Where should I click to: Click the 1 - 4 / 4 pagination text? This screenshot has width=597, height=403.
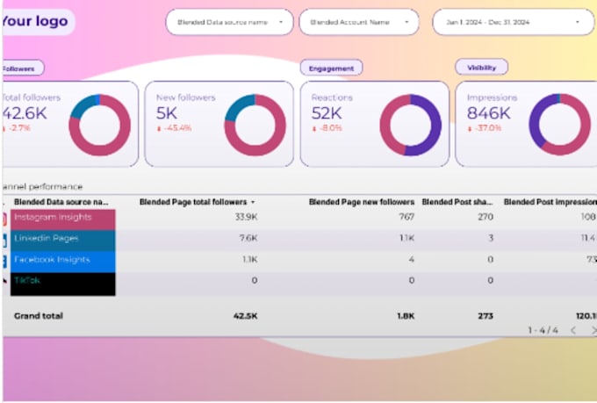click(x=543, y=330)
